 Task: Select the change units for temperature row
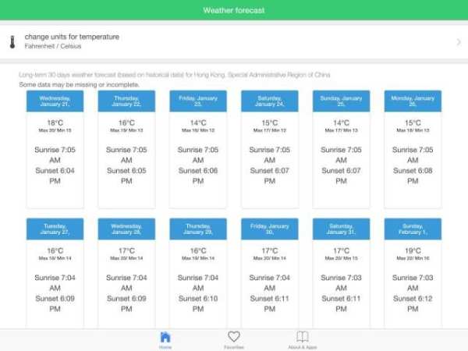(x=234, y=42)
